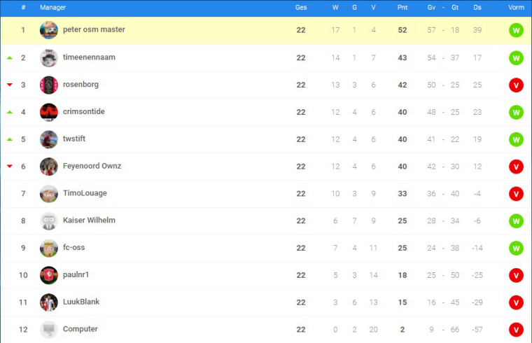Select rosenborg's club avatar
The width and height of the screenshot is (532, 343).
48,85
